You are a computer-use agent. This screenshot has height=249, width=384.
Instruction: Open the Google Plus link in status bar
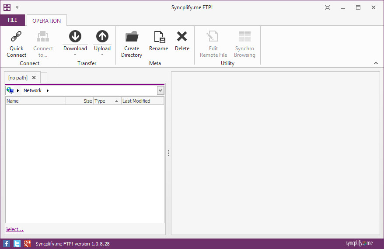click(x=27, y=244)
